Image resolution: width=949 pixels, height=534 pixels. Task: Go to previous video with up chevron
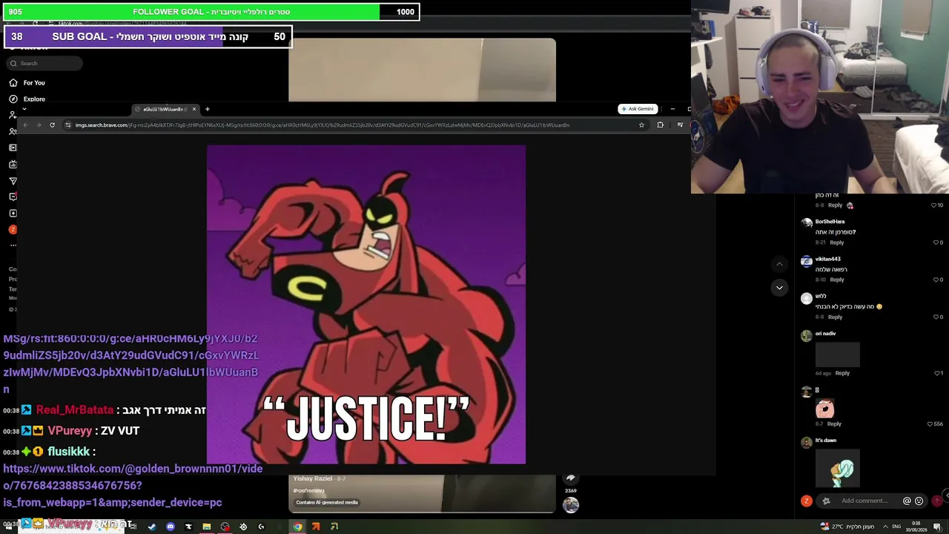tap(779, 264)
